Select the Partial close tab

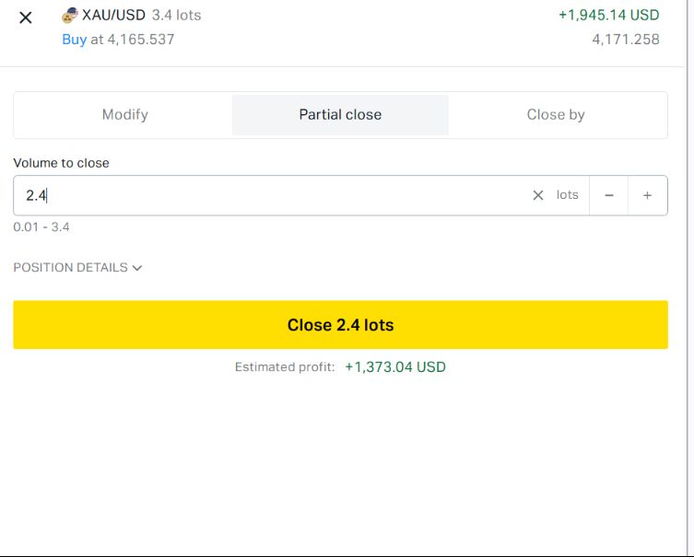[340, 115]
